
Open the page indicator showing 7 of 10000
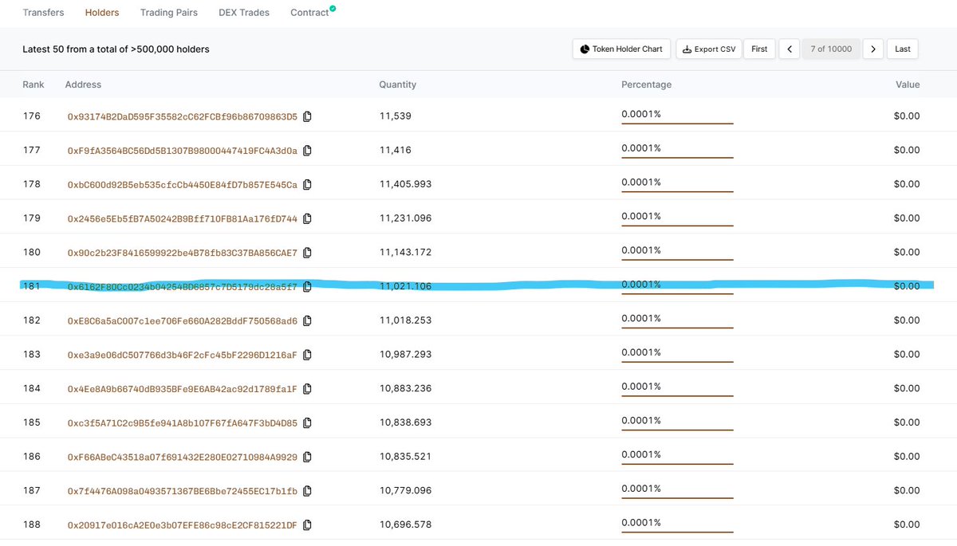pyautogui.click(x=831, y=49)
